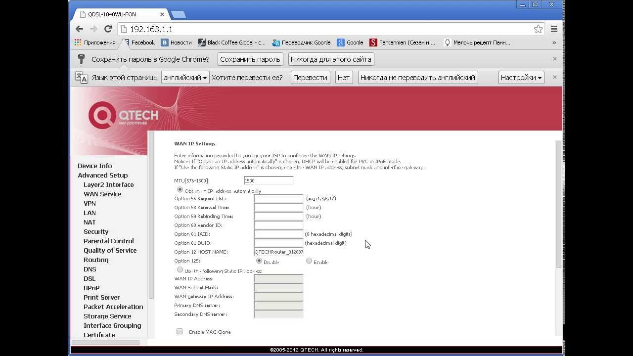Click the Перевести button
Viewport: 633px width, 356px height.
pos(310,78)
